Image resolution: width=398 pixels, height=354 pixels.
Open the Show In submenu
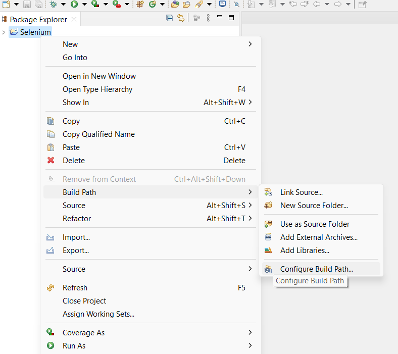[x=151, y=103]
